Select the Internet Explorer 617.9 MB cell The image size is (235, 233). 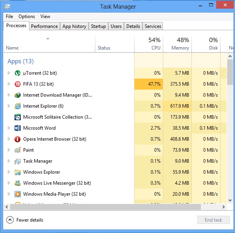(x=177, y=106)
